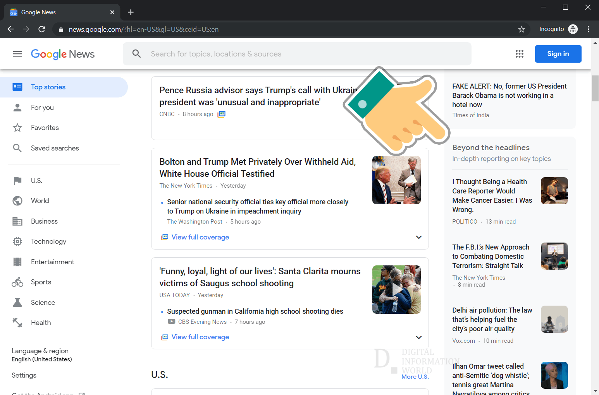Open Language & region setting

42,355
